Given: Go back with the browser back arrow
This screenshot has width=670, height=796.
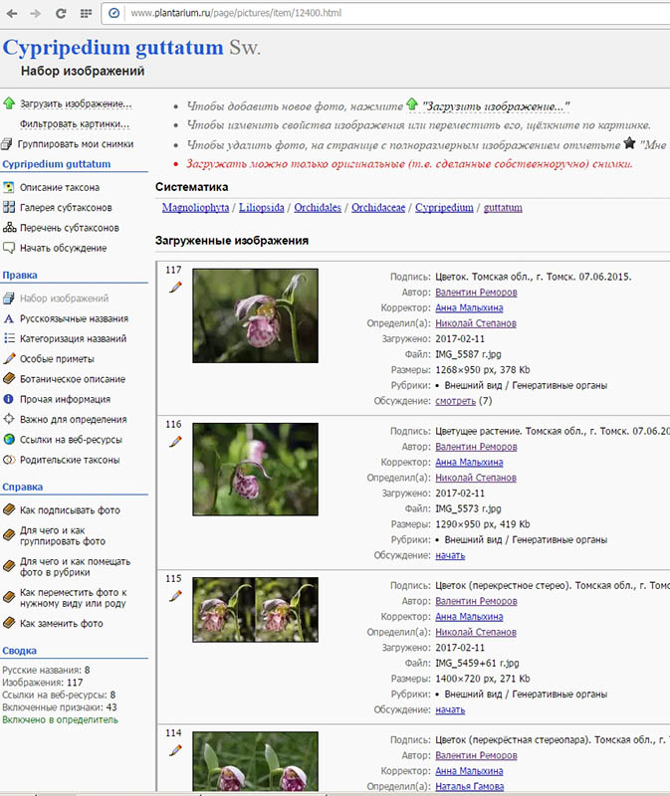Looking at the screenshot, I should pyautogui.click(x=13, y=14).
